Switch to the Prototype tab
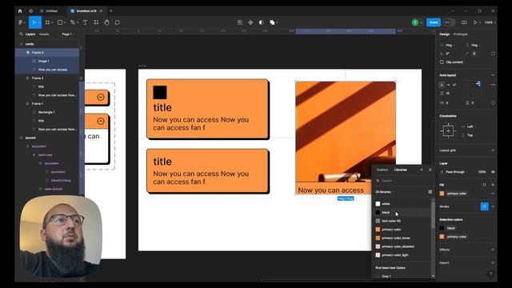512x288 pixels. click(x=461, y=34)
